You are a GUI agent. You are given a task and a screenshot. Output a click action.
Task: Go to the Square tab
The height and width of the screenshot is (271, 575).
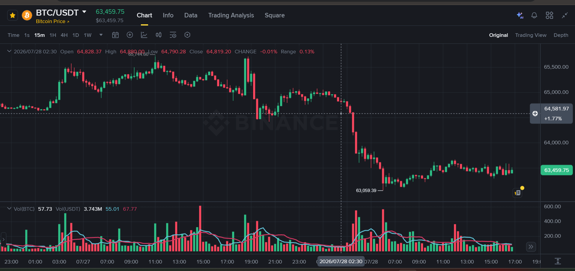pos(275,15)
